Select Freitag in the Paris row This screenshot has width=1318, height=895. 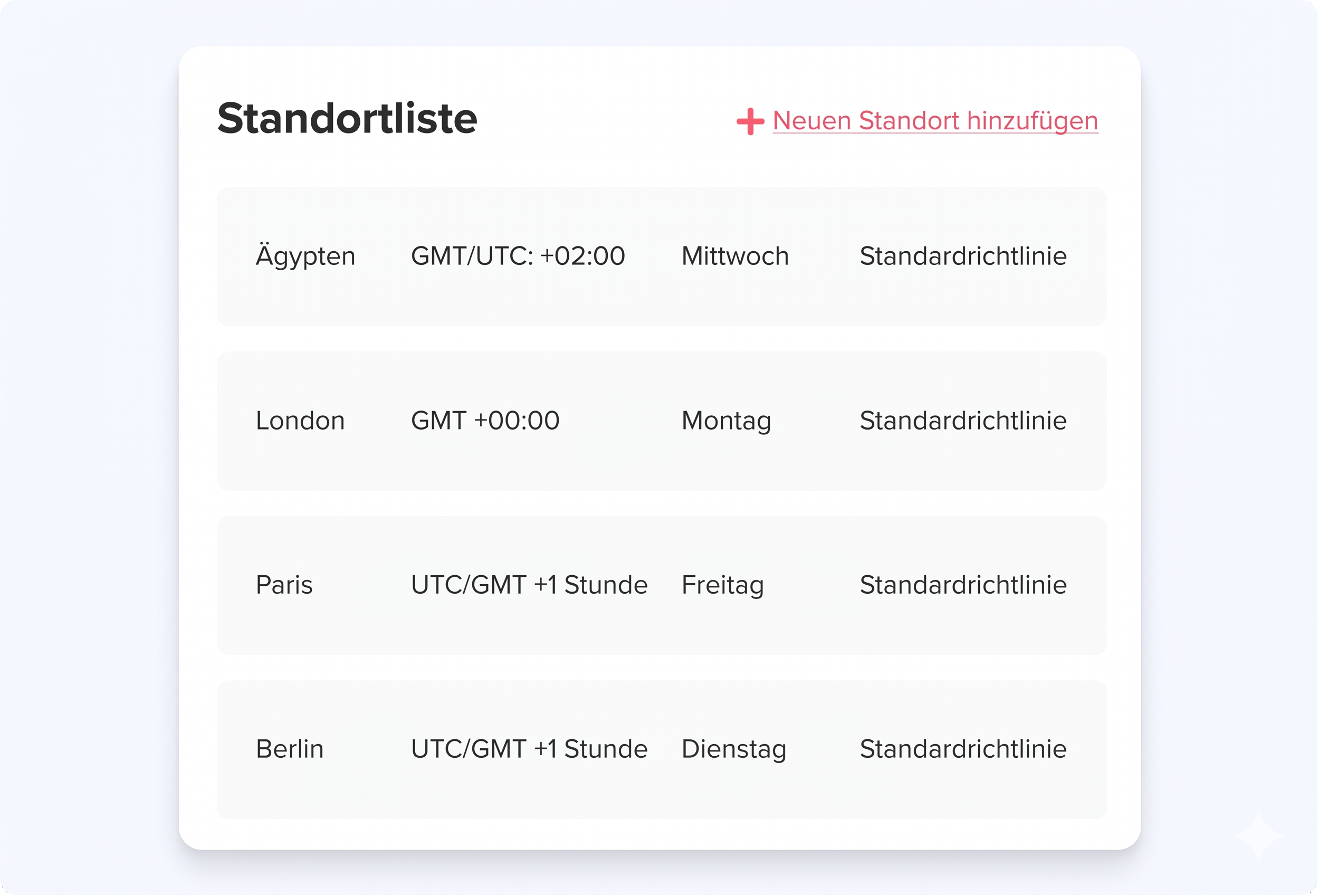click(x=722, y=585)
